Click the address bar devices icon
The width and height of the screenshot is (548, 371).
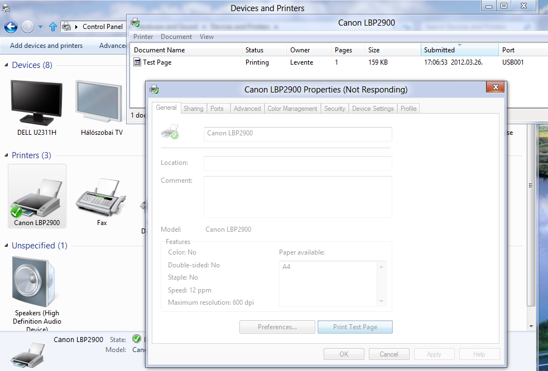coord(66,27)
